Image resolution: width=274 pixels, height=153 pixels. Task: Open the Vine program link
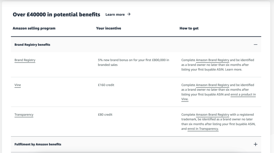pyautogui.click(x=18, y=85)
